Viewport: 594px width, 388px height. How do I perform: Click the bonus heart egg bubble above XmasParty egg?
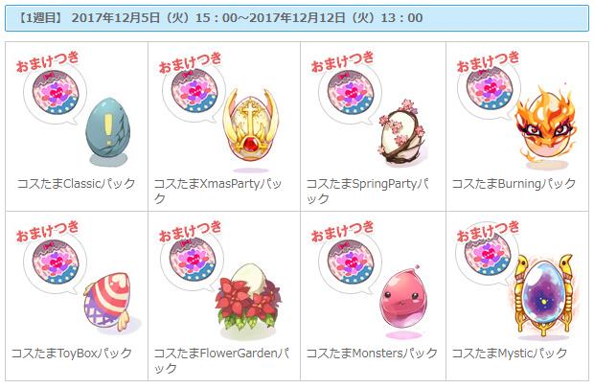point(194,92)
